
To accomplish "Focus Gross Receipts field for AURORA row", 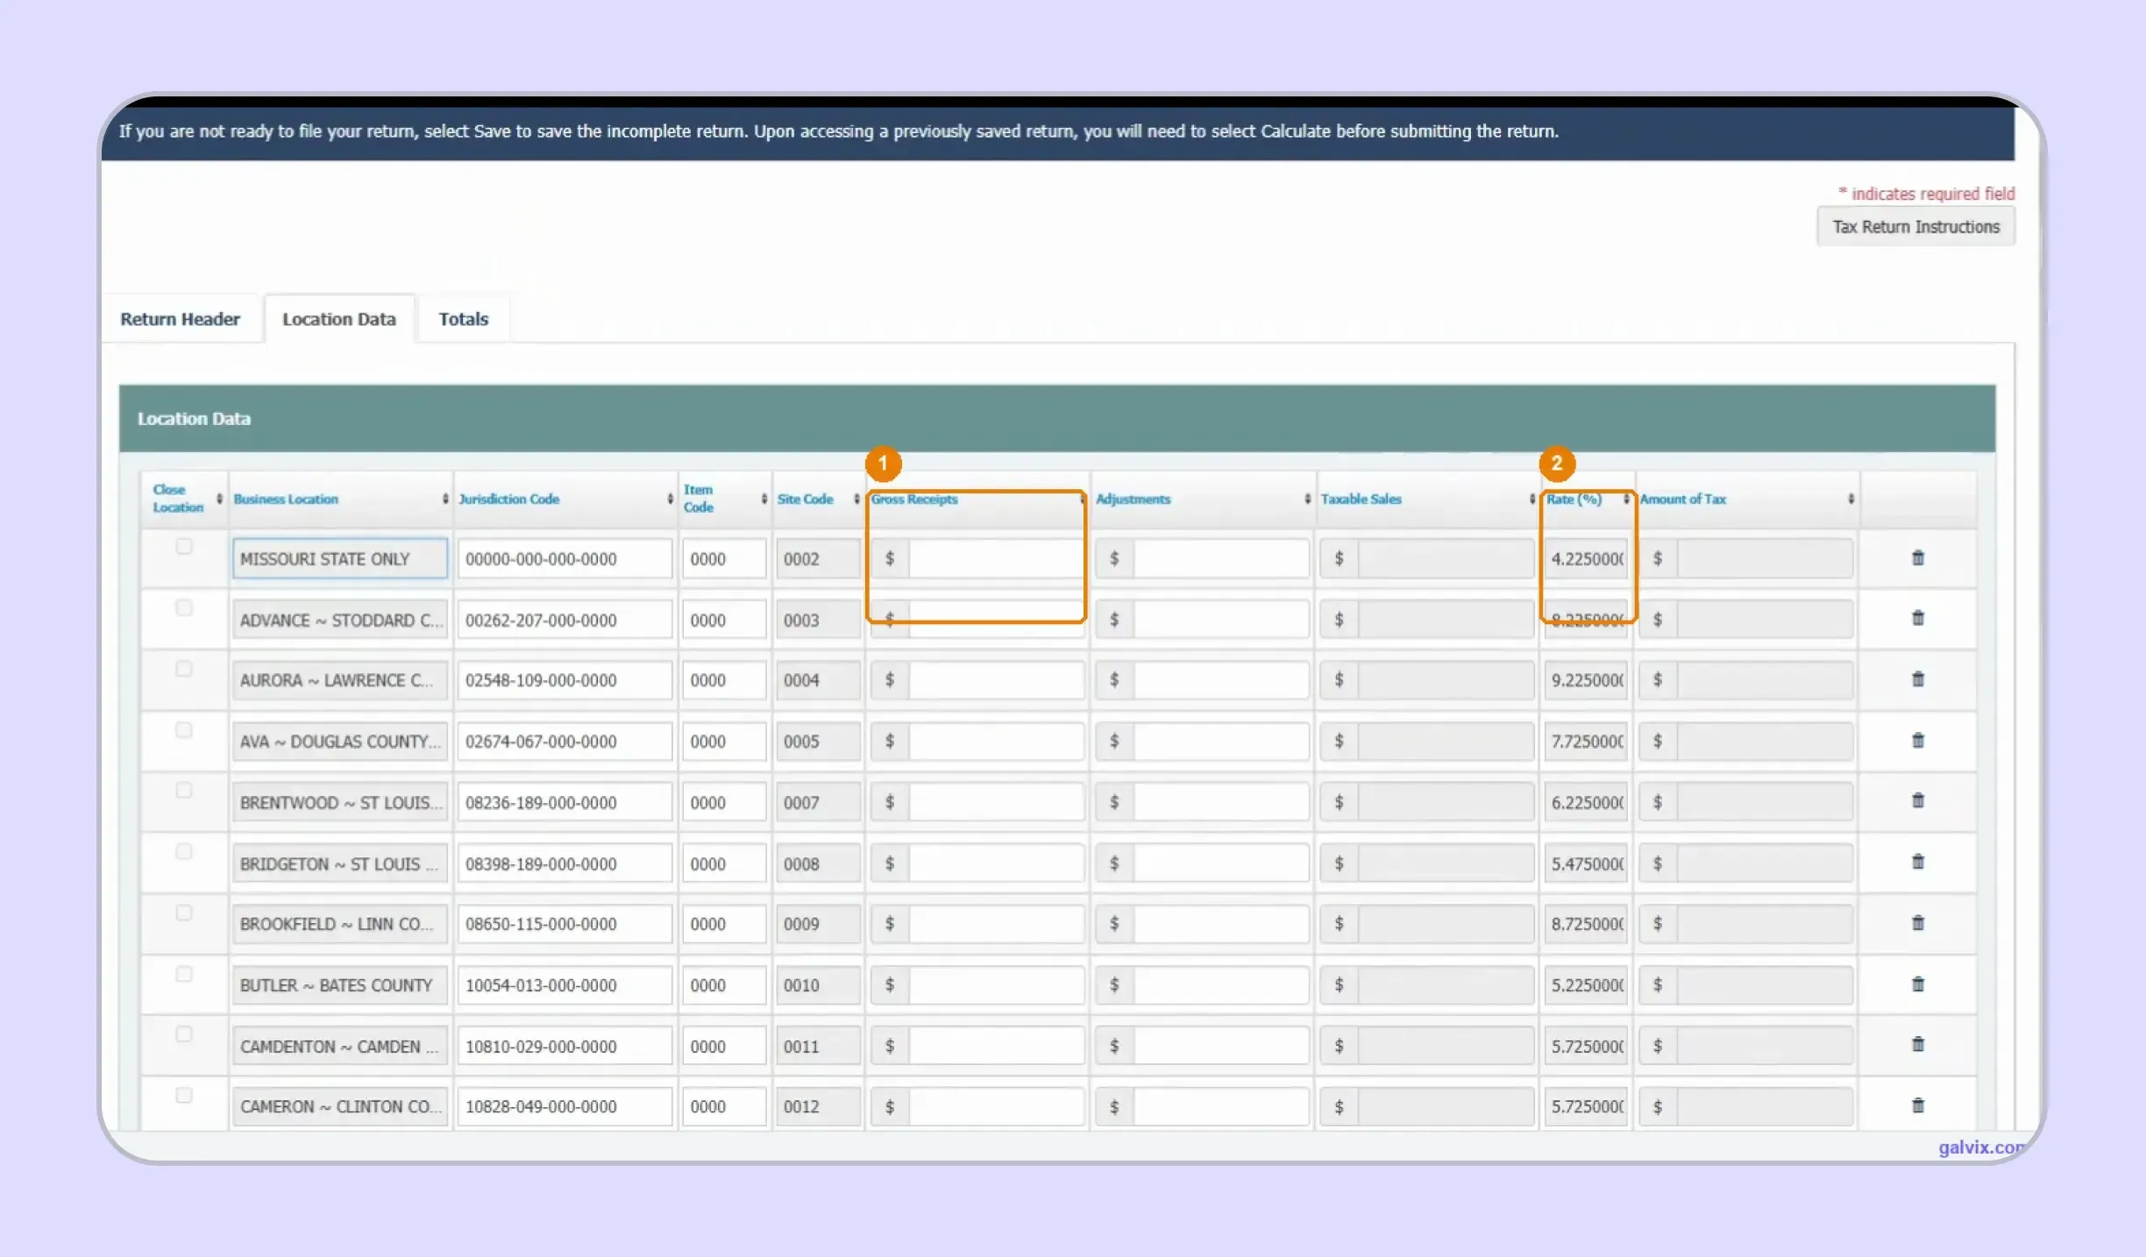I will click(996, 680).
